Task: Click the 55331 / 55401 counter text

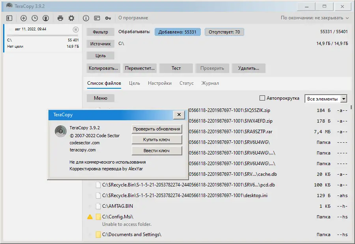Action: coord(334,32)
